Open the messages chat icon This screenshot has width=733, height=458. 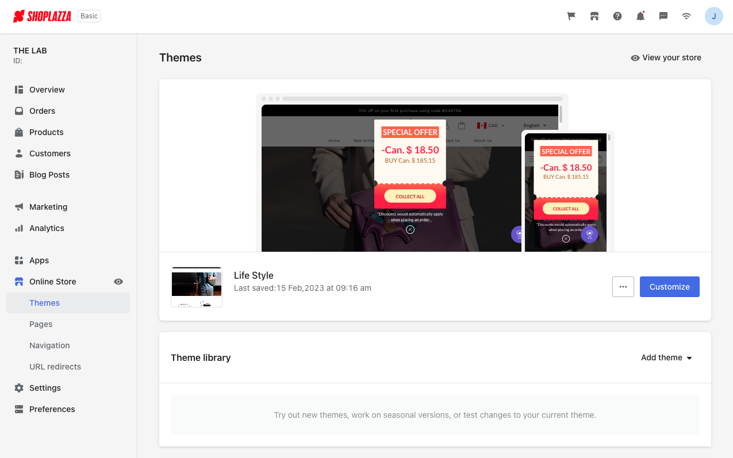point(663,16)
